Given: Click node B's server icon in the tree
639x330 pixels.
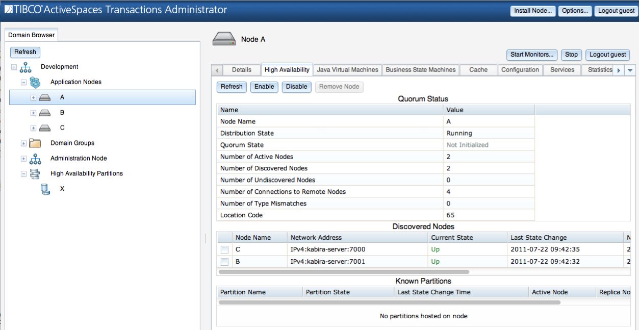Looking at the screenshot, I should point(45,112).
